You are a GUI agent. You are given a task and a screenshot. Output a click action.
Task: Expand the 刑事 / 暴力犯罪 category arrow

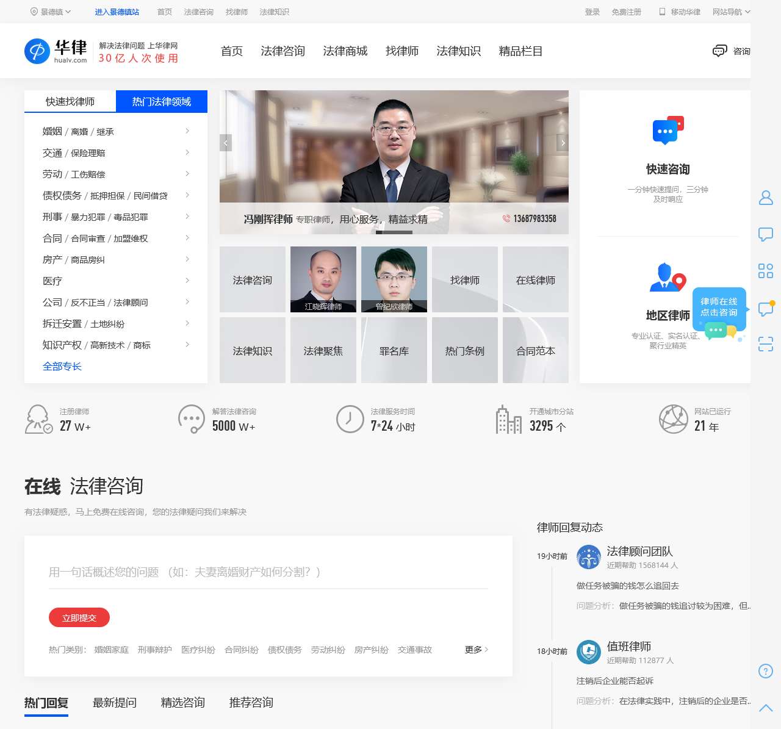[187, 217]
